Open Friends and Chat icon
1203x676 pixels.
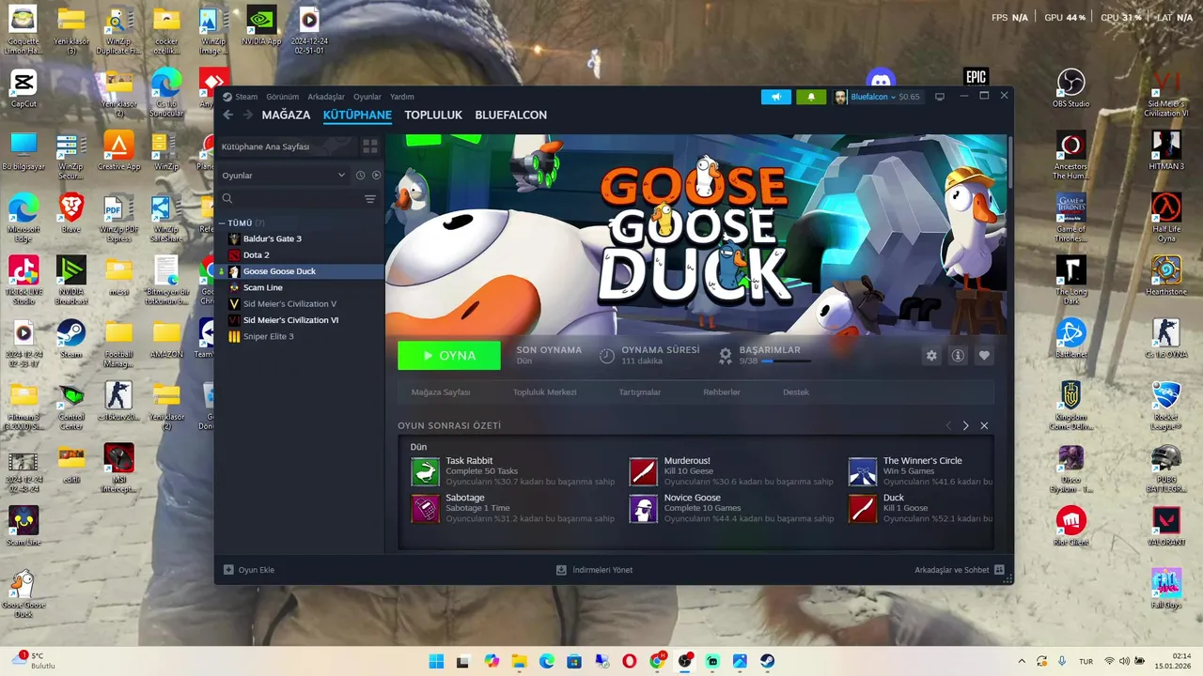tap(999, 570)
